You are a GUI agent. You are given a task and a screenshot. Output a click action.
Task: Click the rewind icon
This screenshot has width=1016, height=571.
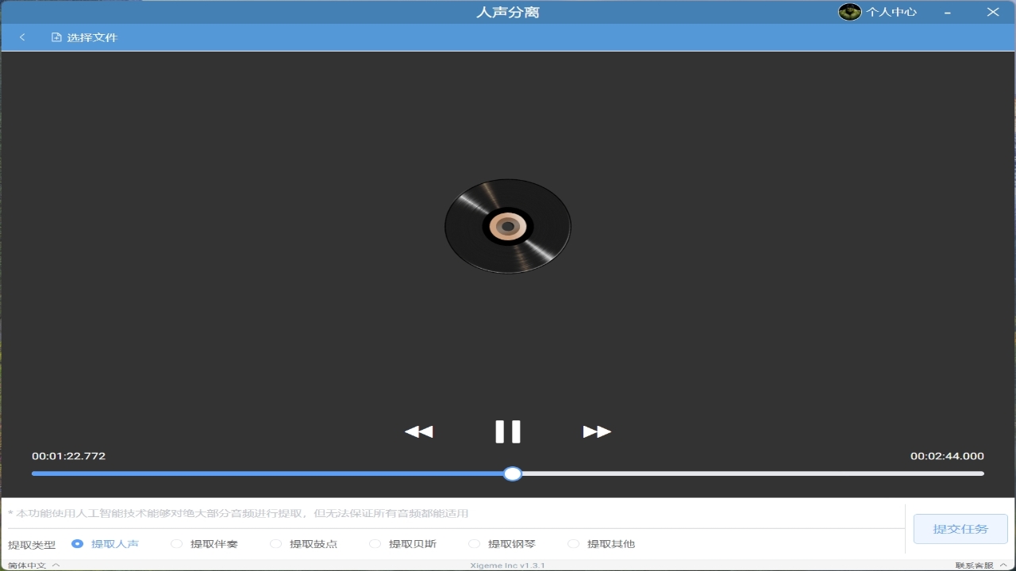[x=418, y=431]
